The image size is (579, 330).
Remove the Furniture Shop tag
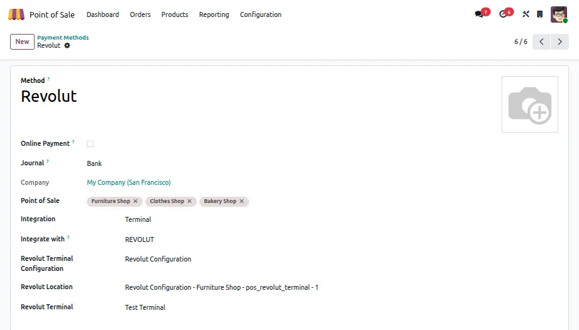tap(136, 201)
